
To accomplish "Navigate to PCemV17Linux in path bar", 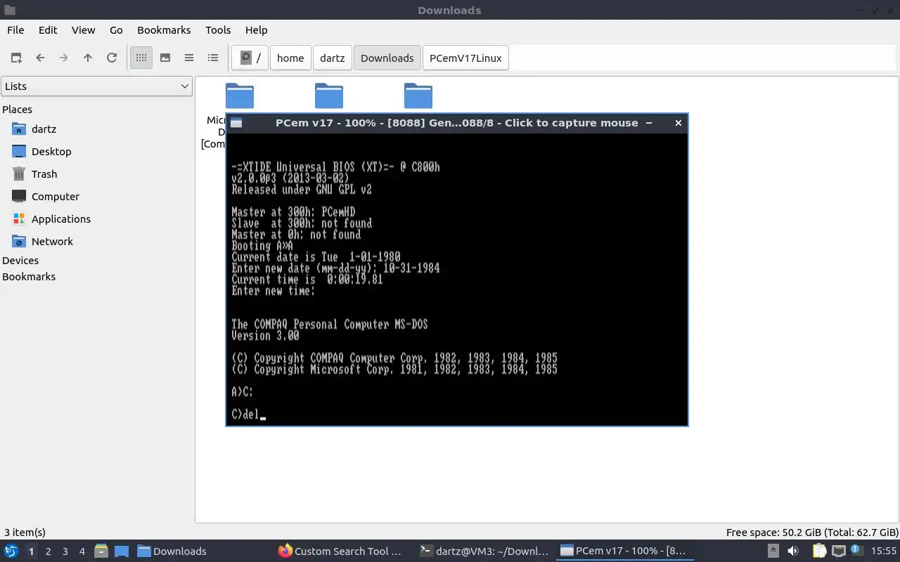I will (x=465, y=58).
